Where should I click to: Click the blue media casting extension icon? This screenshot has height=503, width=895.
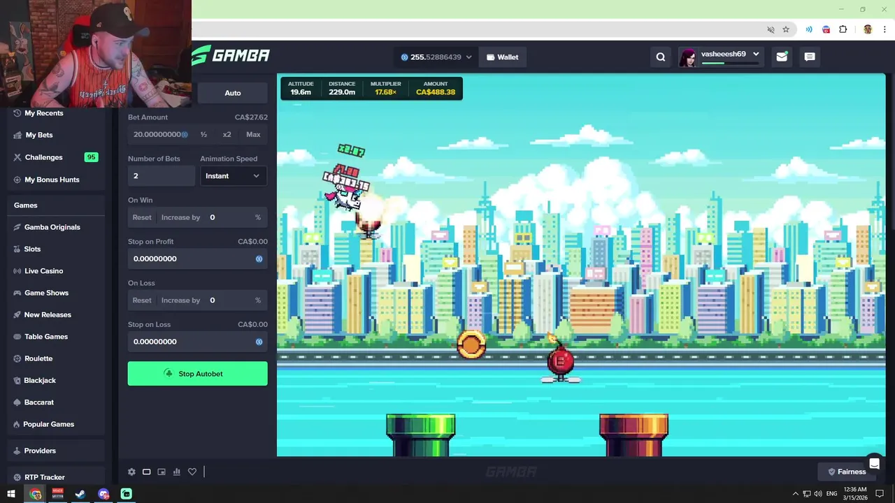click(809, 29)
